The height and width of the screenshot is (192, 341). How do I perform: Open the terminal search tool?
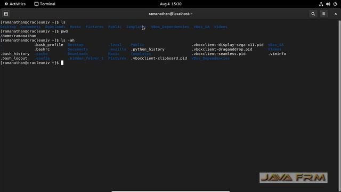tap(313, 14)
